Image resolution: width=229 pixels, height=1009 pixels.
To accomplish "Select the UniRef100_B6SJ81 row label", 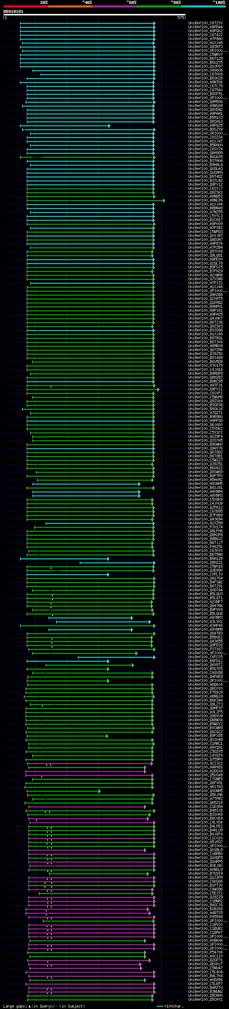I will point(205,487).
